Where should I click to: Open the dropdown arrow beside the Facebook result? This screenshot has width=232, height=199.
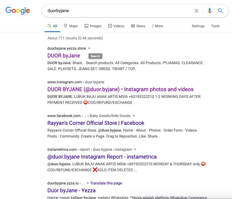tap(134, 116)
